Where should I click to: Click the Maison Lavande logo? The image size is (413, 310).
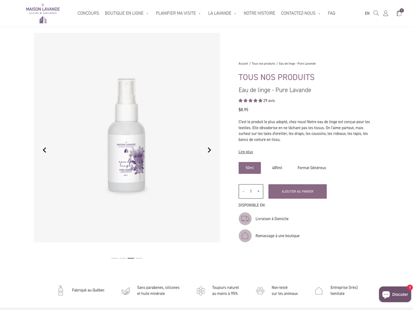pyautogui.click(x=43, y=13)
